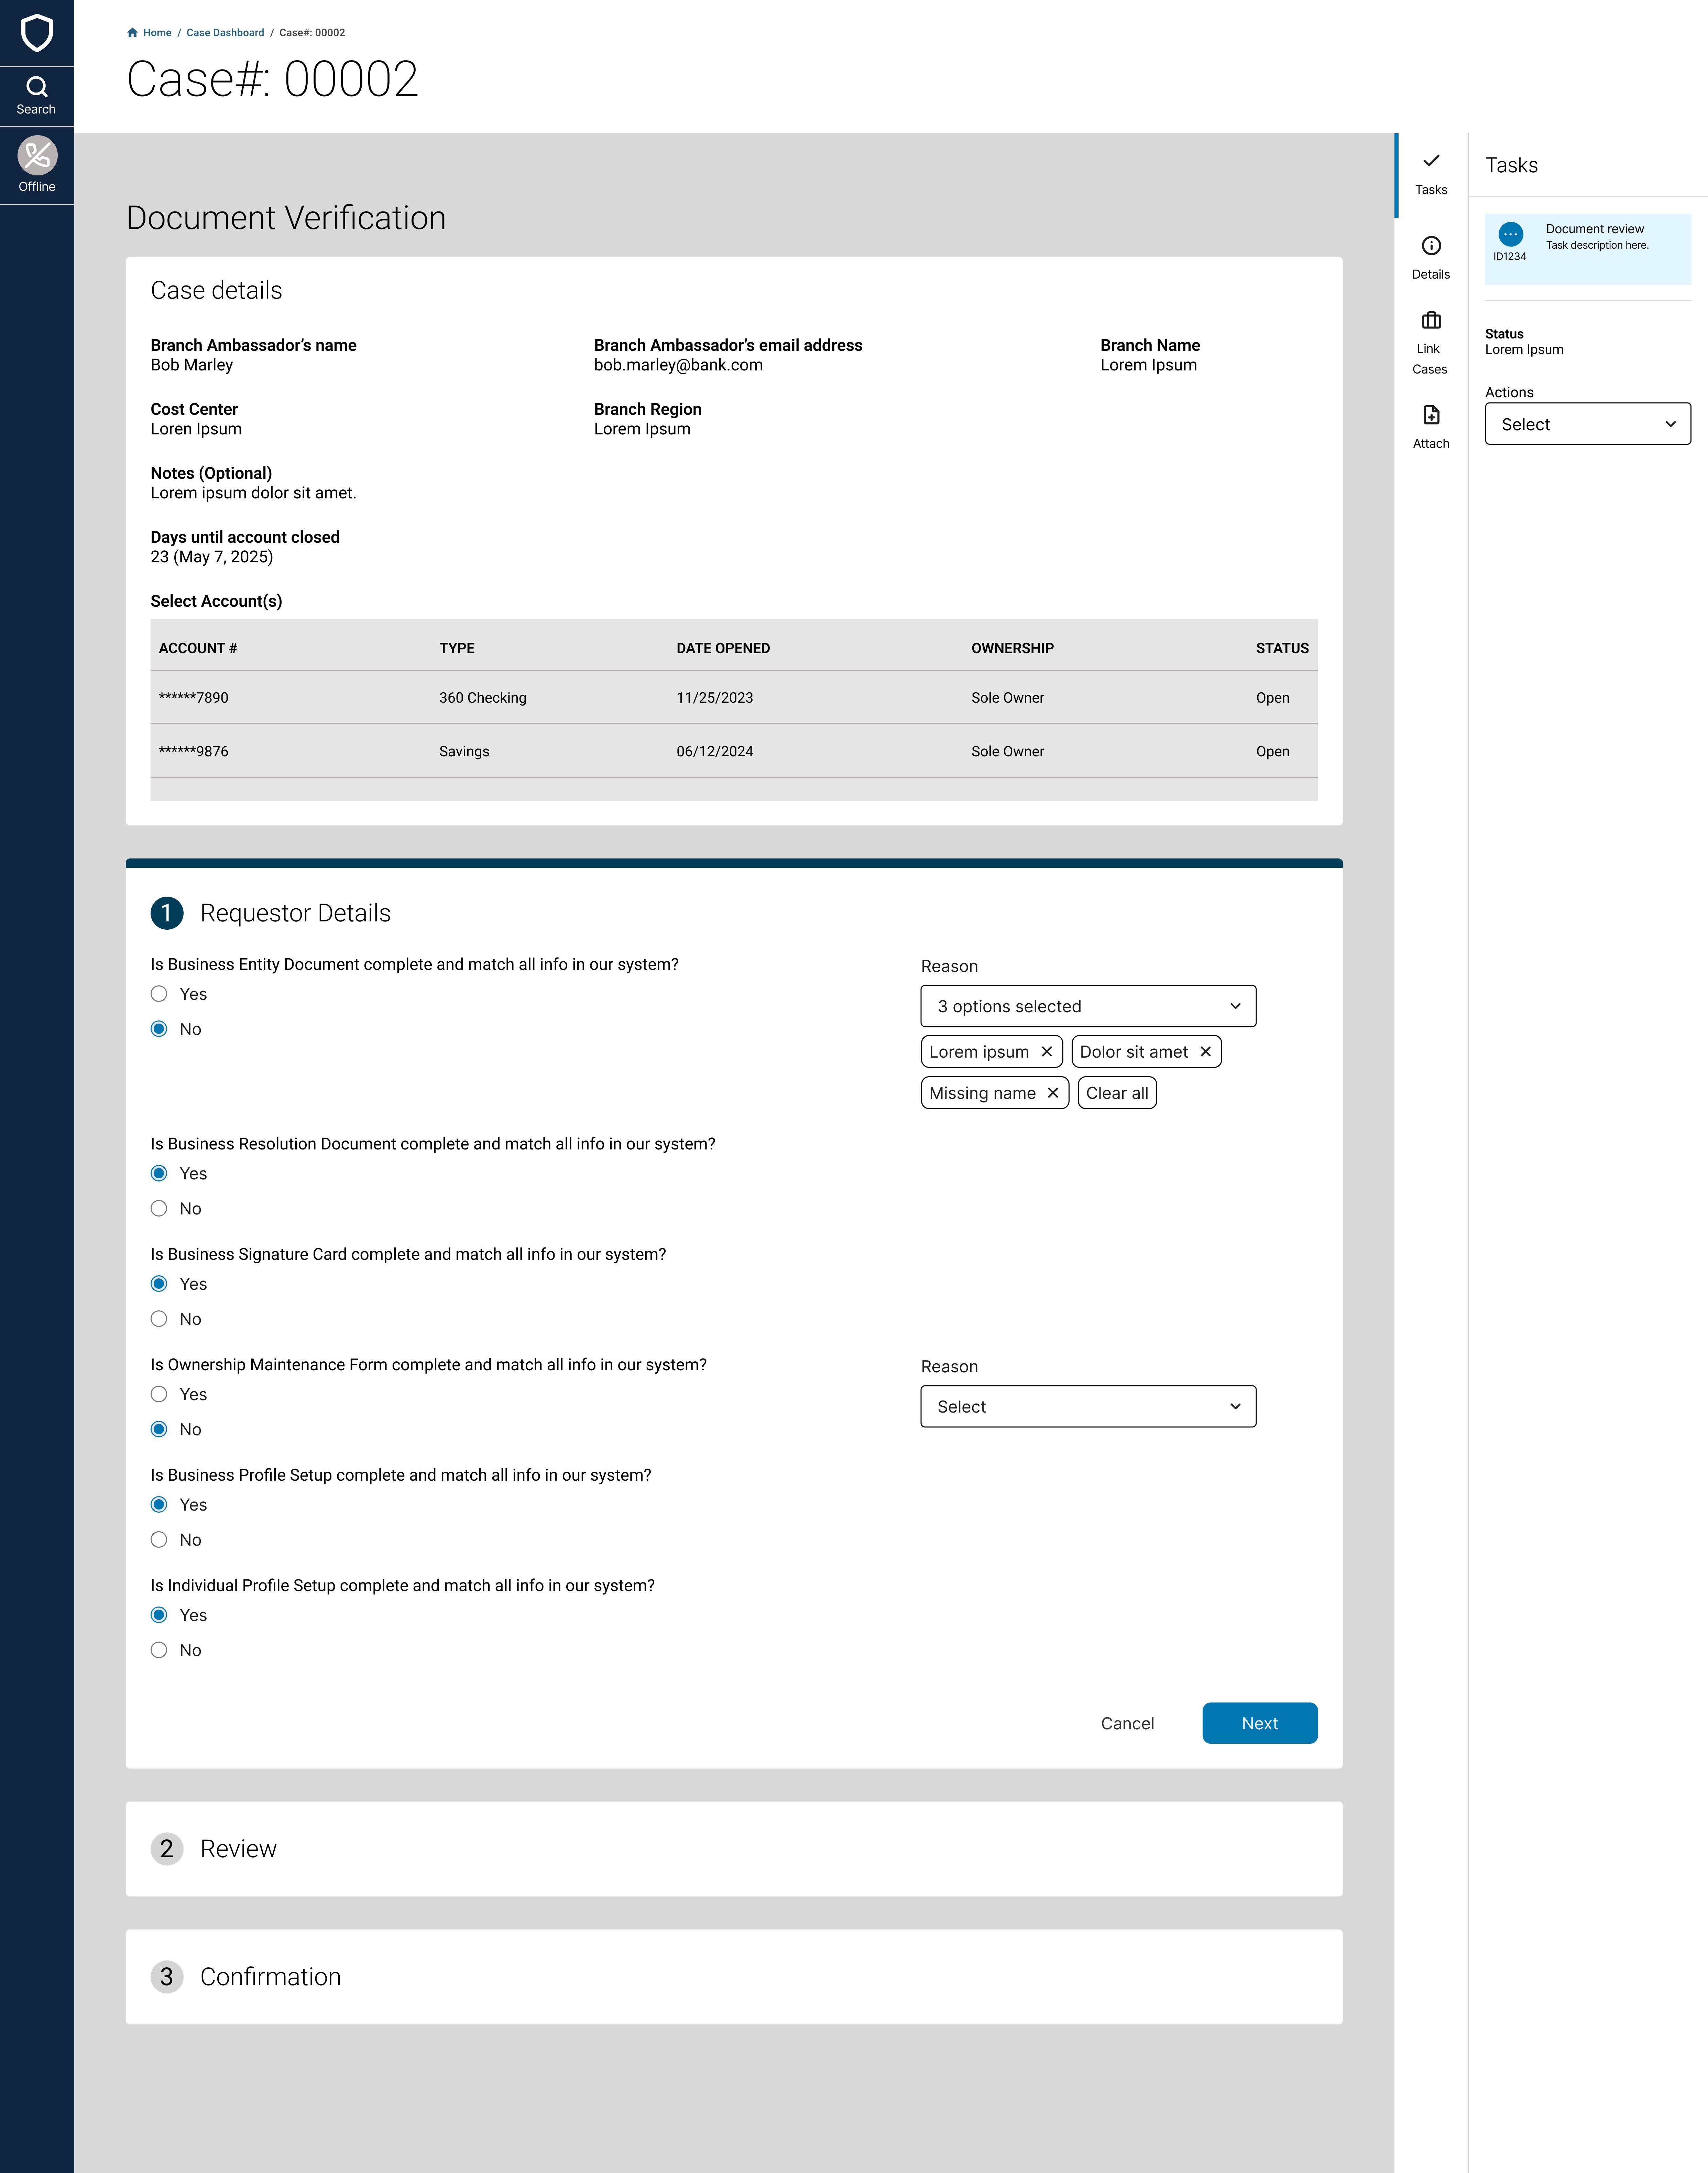The image size is (1708, 2173).
Task: Click the shield logo icon
Action: 37,33
